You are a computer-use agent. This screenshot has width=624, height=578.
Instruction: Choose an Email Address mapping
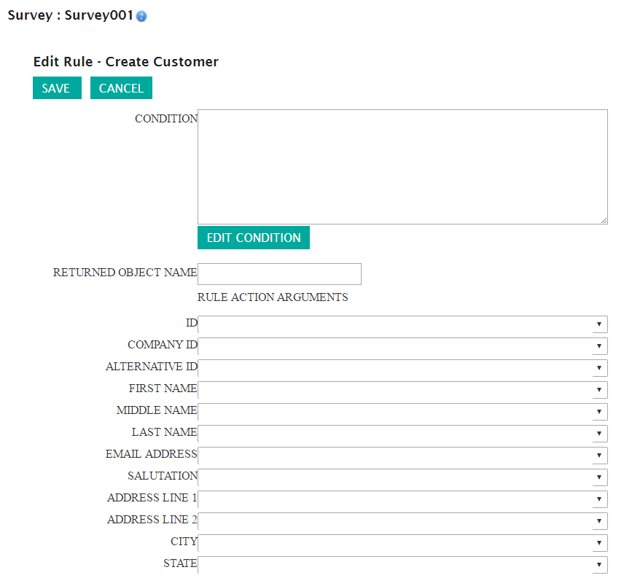(x=402, y=456)
